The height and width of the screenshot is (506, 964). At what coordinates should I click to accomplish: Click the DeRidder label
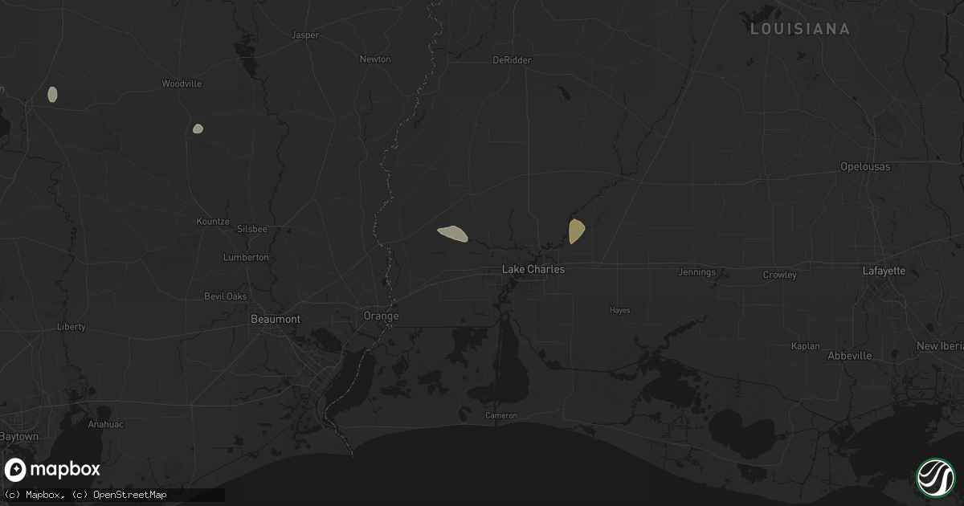click(512, 60)
